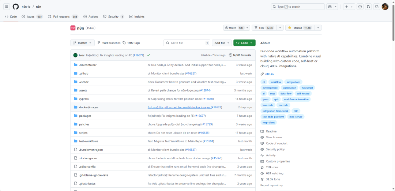
Task: Open the test-workflows folder
Action: (89, 141)
